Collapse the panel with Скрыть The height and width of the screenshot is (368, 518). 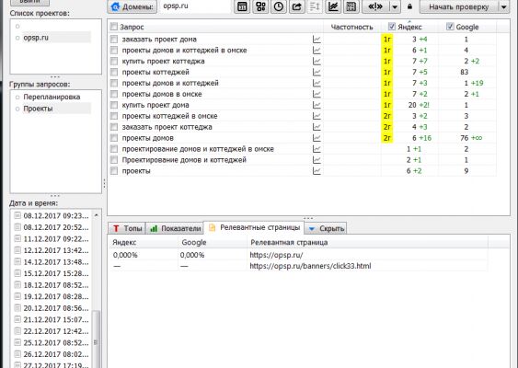pyautogui.click(x=326, y=228)
